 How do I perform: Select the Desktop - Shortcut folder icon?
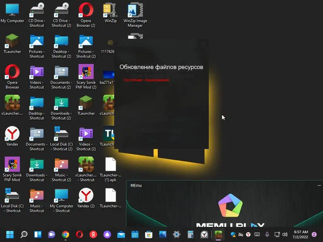pos(37,108)
